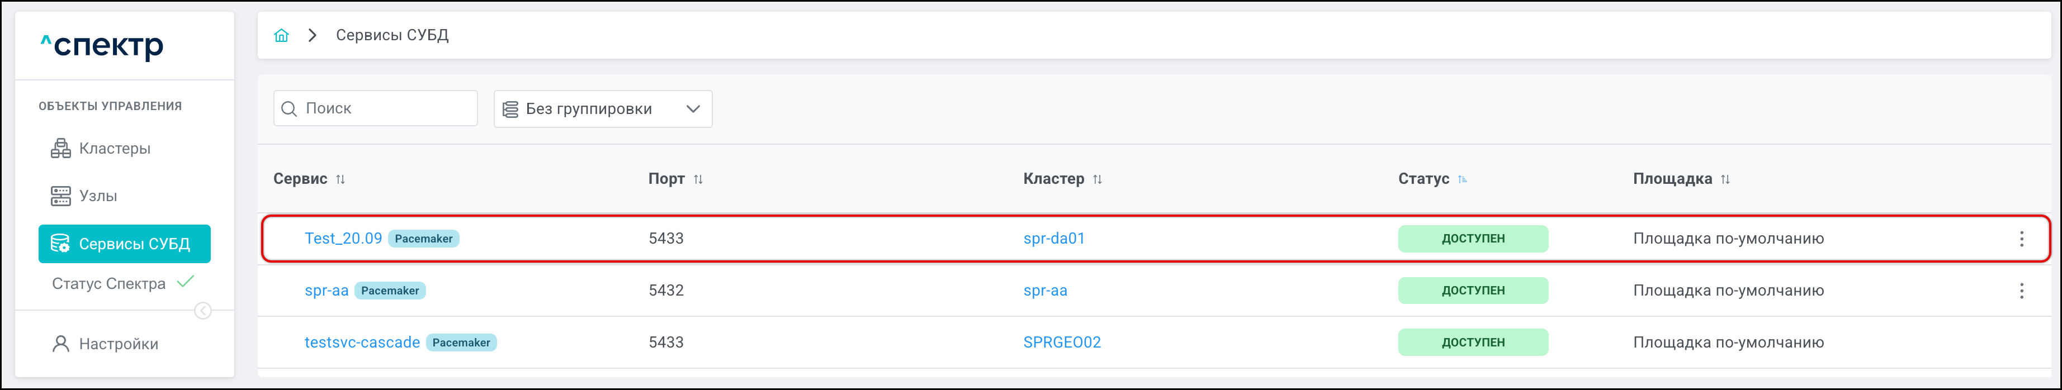The image size is (2062, 390).
Task: Open actions menu for spr-aa row
Action: pos(2021,290)
